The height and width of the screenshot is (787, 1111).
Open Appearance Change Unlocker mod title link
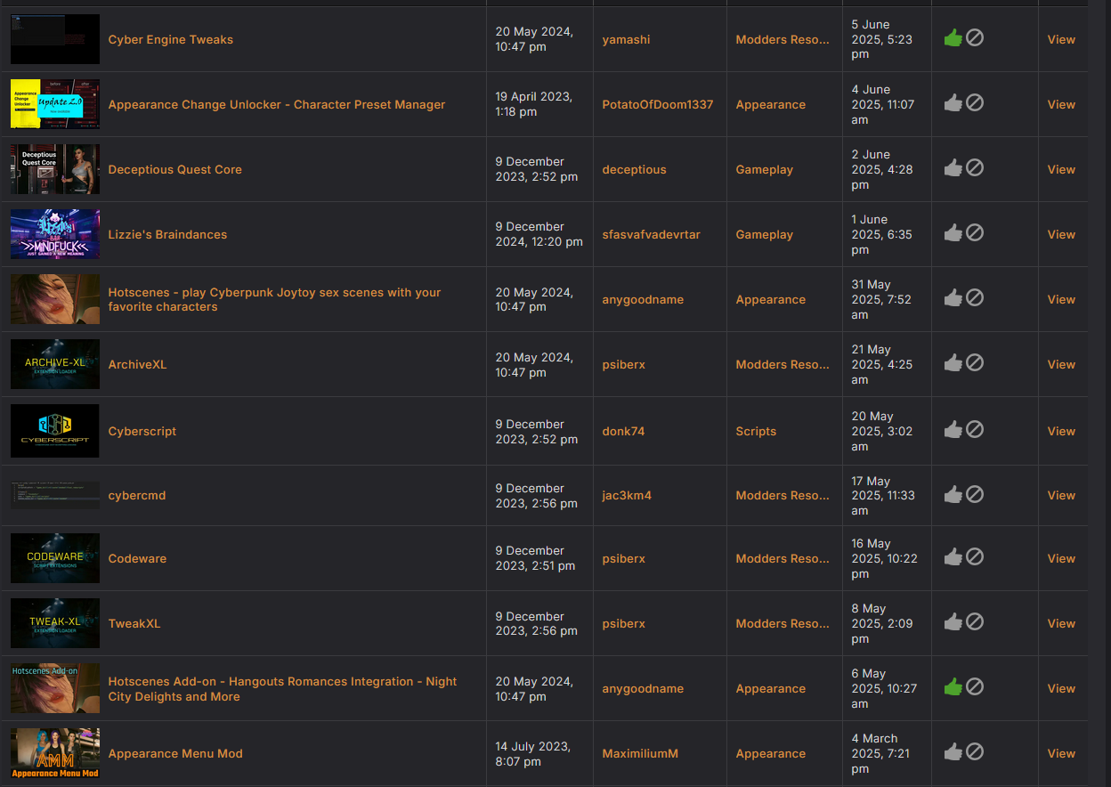pos(277,104)
